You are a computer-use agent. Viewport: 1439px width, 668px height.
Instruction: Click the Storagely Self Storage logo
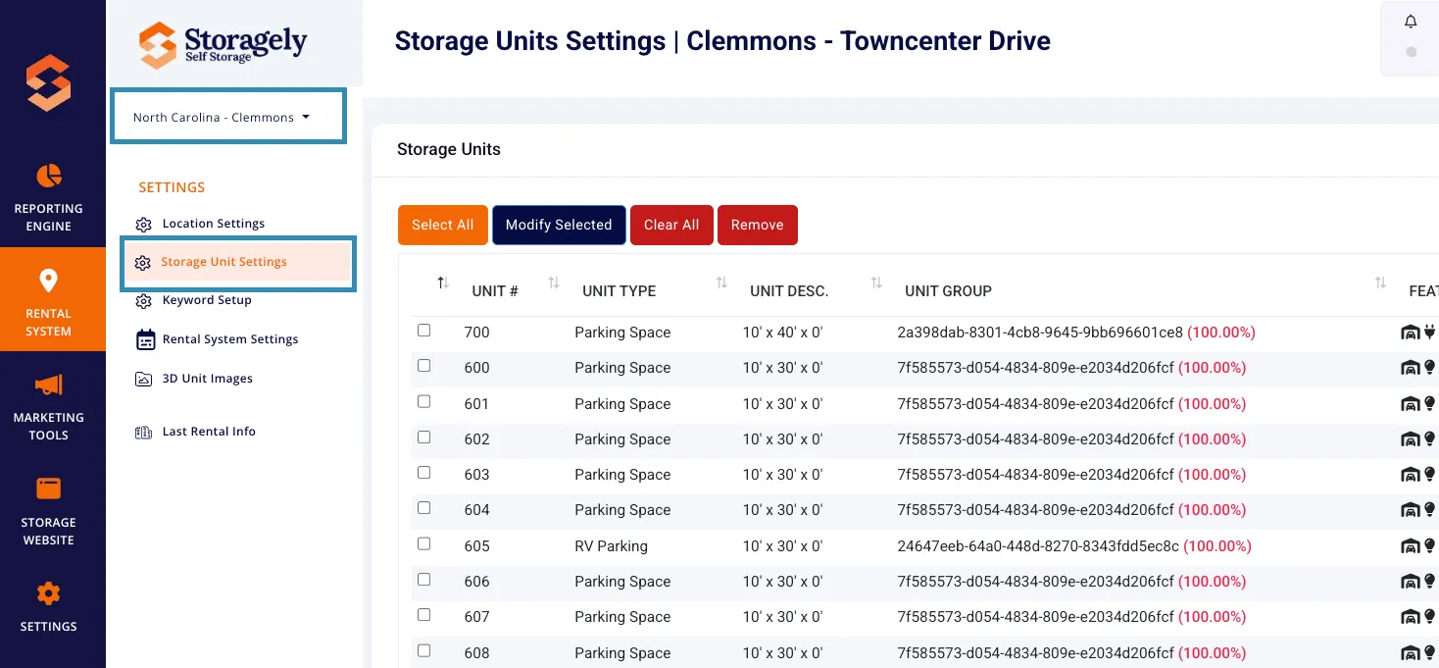coord(223,45)
